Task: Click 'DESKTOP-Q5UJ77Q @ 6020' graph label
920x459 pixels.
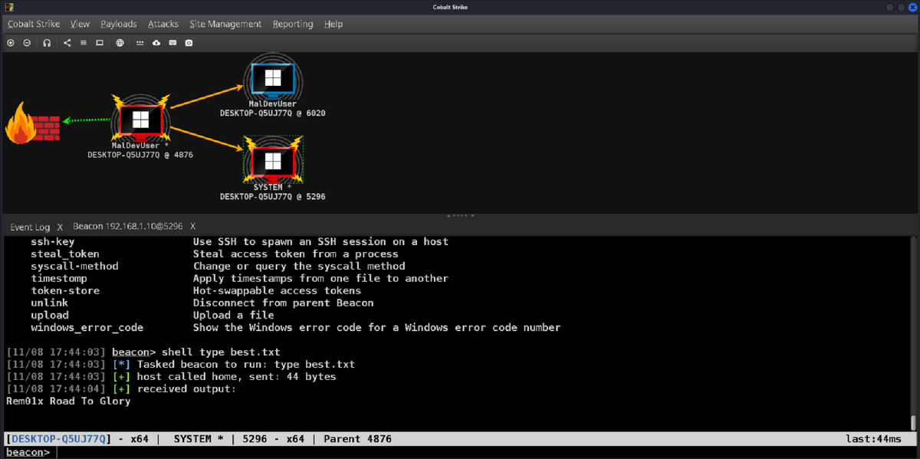Action: click(272, 113)
